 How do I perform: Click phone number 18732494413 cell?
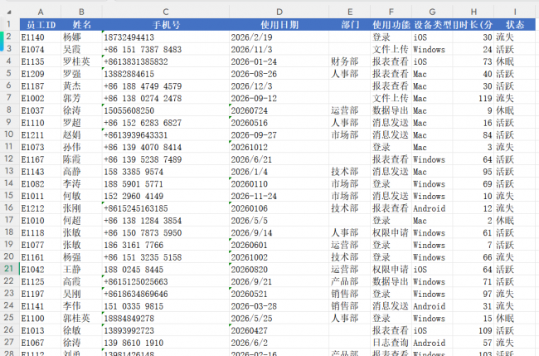coord(166,37)
